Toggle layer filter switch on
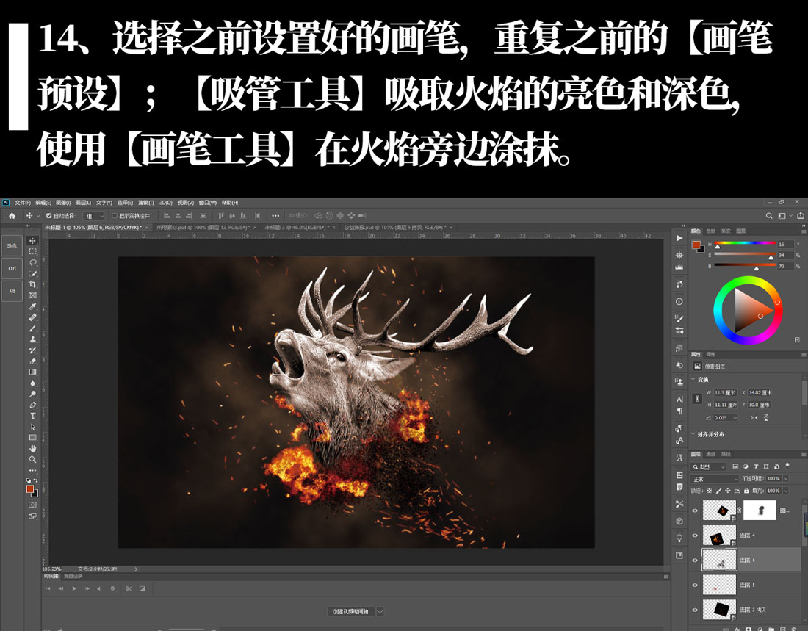Image resolution: width=808 pixels, height=631 pixels. point(787,466)
